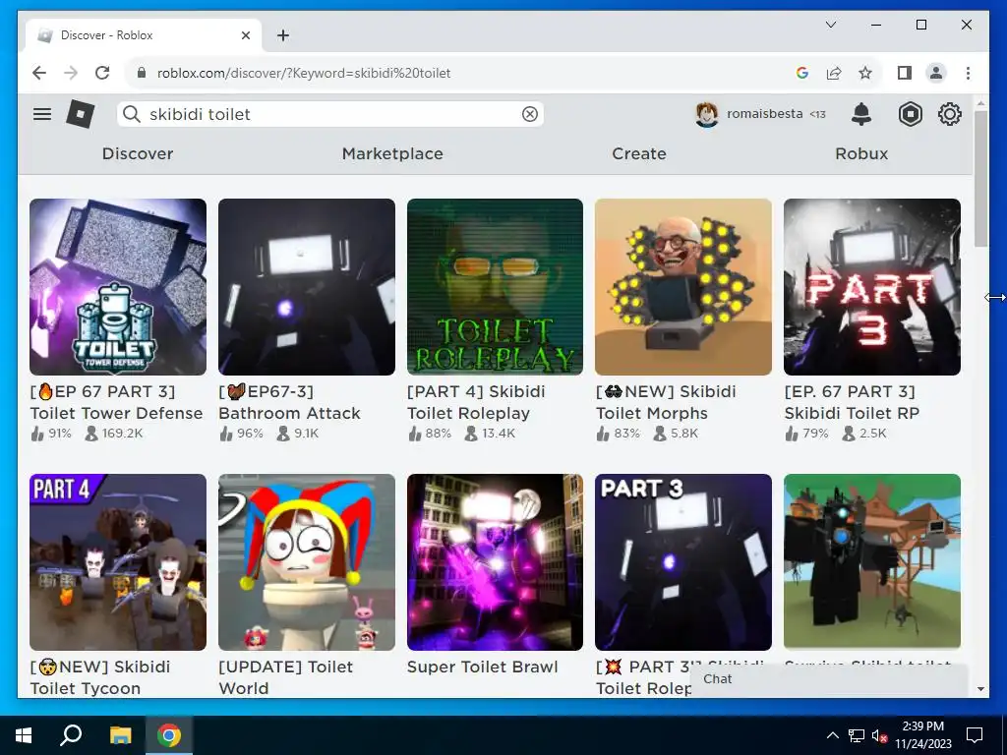
Task: Bookmark this page with star icon
Action: tap(865, 73)
